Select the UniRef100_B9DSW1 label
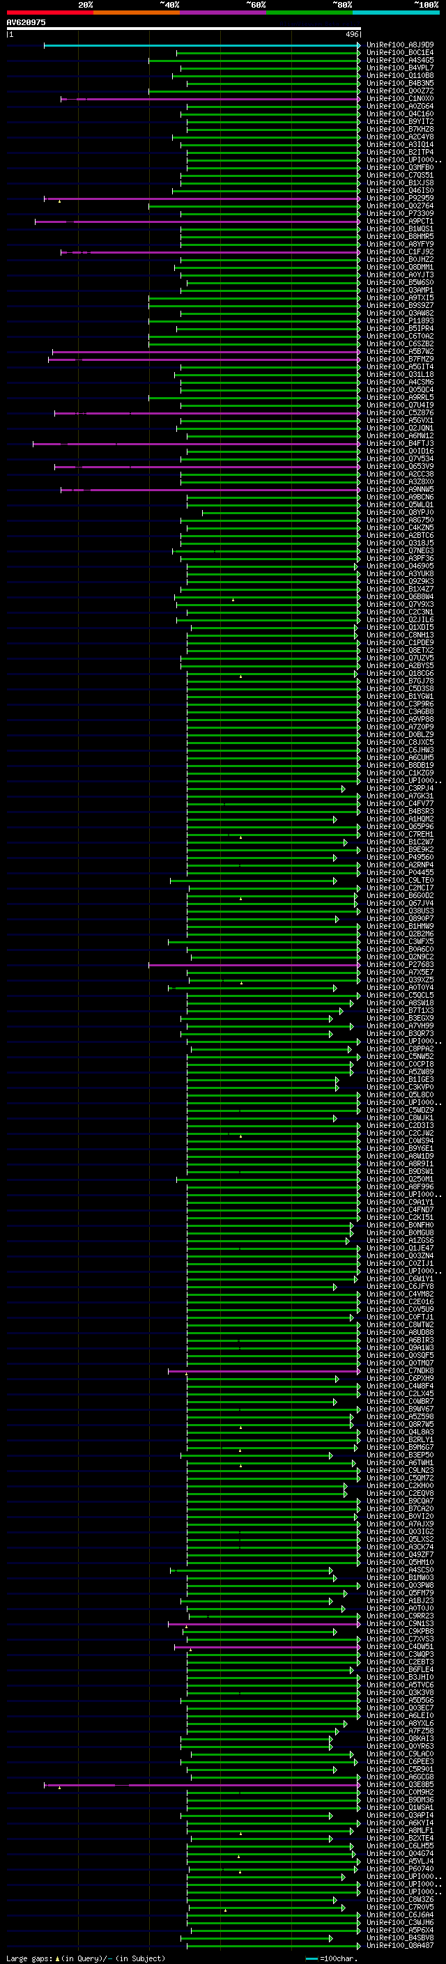Image resolution: width=446 pixels, height=1964 pixels. pos(399,1173)
